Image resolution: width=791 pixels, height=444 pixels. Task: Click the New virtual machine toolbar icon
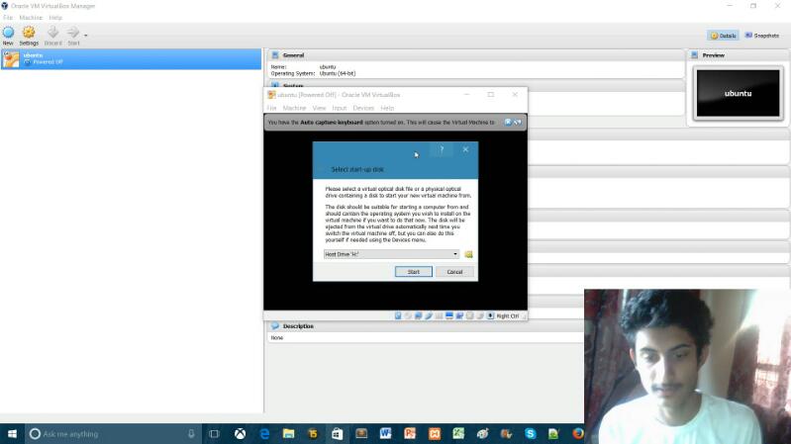(x=8, y=36)
